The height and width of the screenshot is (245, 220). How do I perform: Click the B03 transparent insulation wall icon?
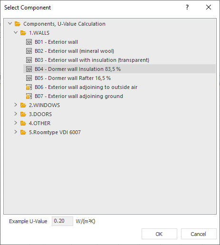pos(29,60)
